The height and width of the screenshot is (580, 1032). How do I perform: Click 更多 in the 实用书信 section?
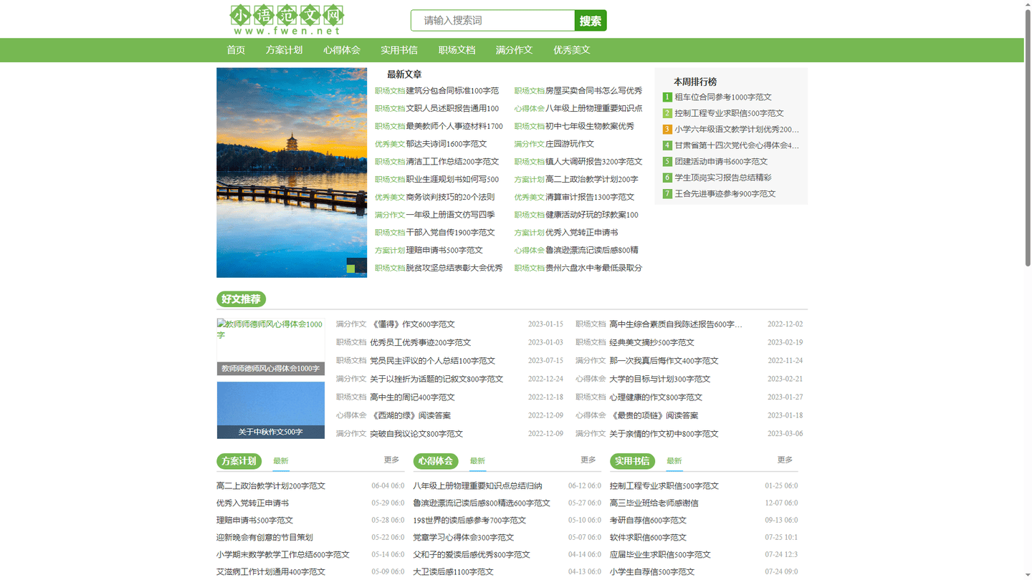(785, 460)
